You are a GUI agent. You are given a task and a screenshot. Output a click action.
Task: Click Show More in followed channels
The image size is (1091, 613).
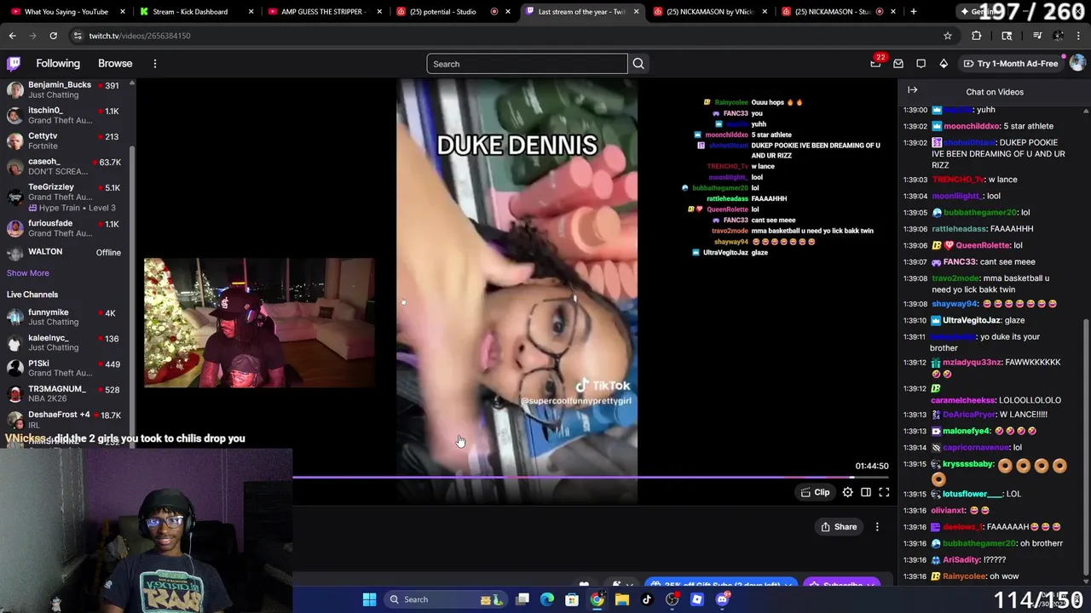(28, 273)
